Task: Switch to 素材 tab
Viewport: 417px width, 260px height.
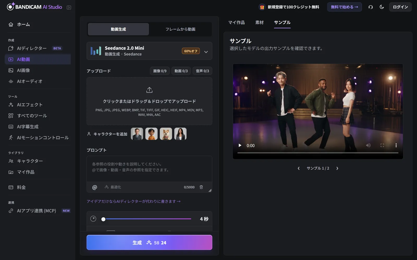Action: 259,22
